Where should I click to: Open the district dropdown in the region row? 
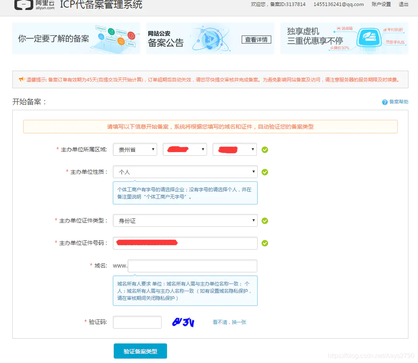[235, 149]
